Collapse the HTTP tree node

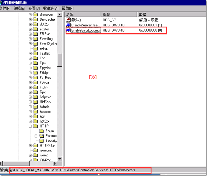tap(30, 126)
